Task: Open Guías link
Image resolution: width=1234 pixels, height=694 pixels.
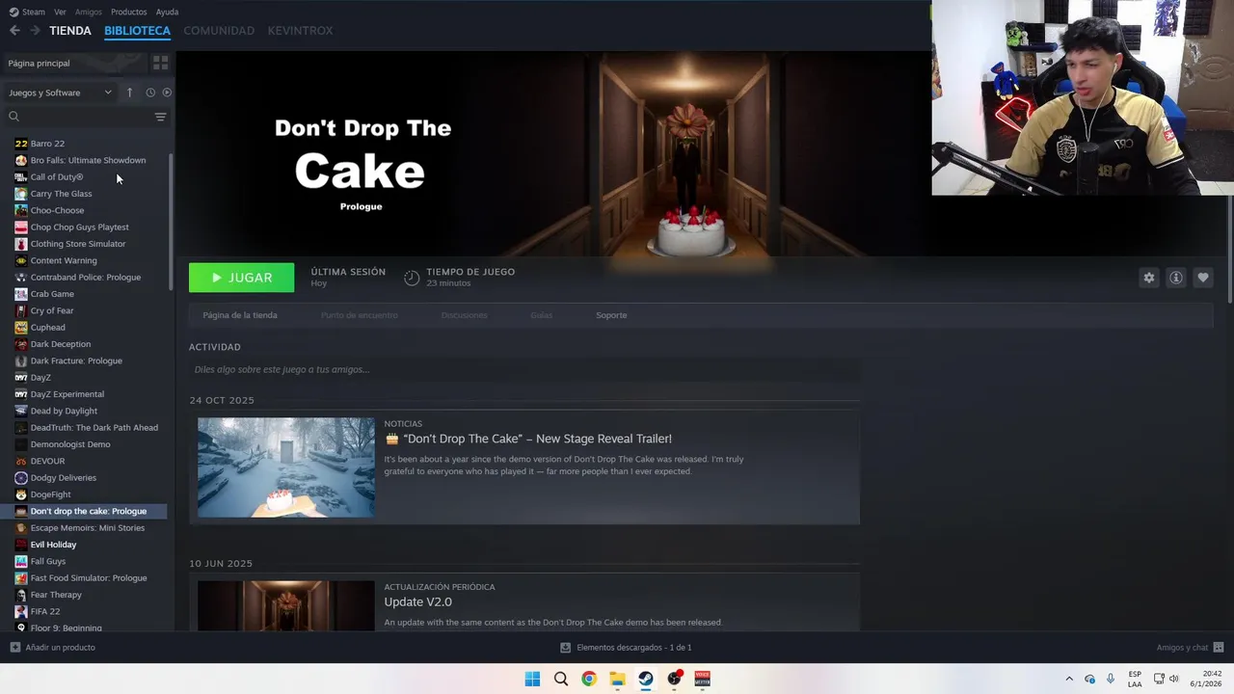Action: 541,315
